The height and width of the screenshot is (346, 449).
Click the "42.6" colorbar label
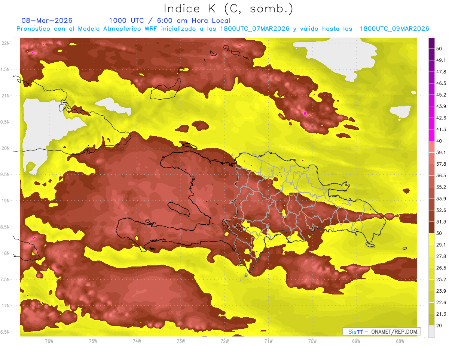coord(441,118)
